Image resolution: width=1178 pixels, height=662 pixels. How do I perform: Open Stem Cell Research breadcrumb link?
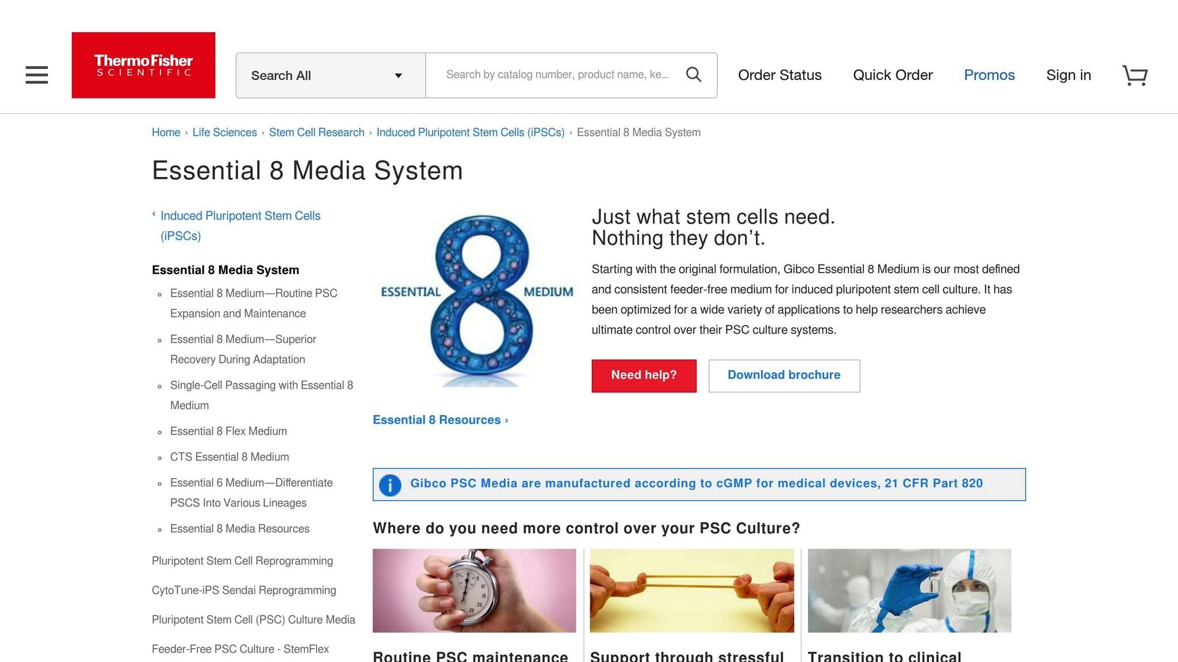(x=316, y=132)
